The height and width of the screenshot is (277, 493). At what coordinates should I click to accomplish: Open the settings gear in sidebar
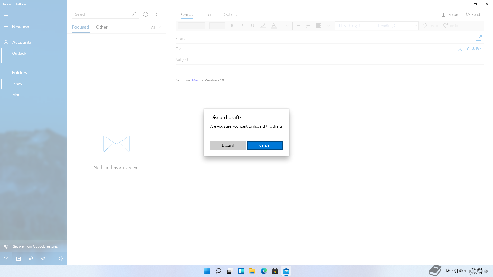click(x=61, y=259)
